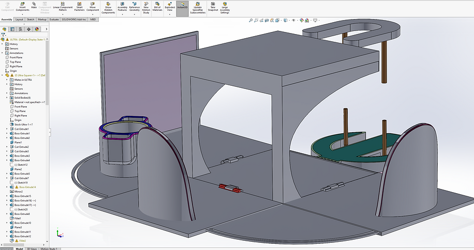Viewport: 474px width, 250px height.
Task: Open the Assembly Features tool
Action: [x=122, y=7]
